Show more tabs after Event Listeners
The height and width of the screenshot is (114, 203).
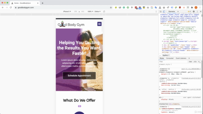189,58
